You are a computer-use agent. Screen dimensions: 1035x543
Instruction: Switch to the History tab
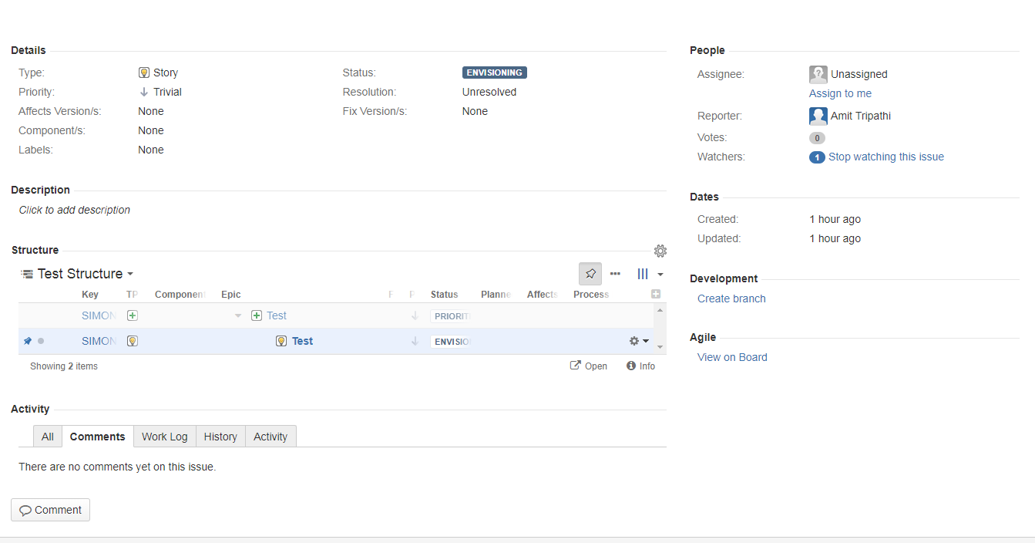(x=220, y=437)
